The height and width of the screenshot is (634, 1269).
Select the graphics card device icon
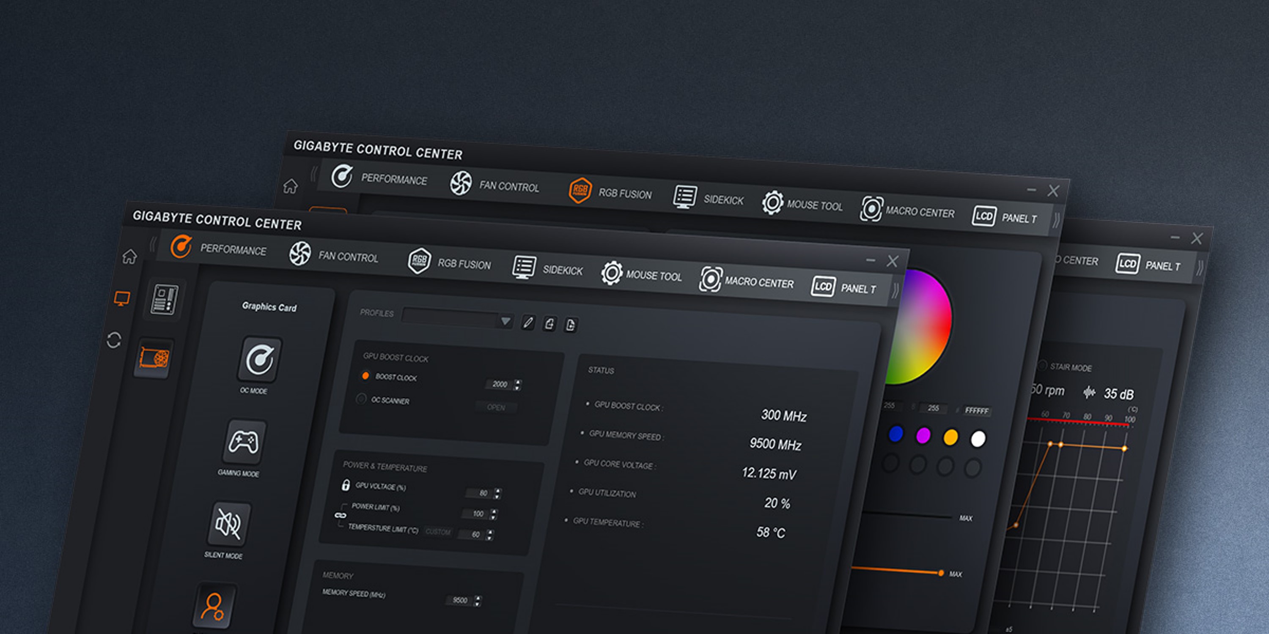[154, 358]
